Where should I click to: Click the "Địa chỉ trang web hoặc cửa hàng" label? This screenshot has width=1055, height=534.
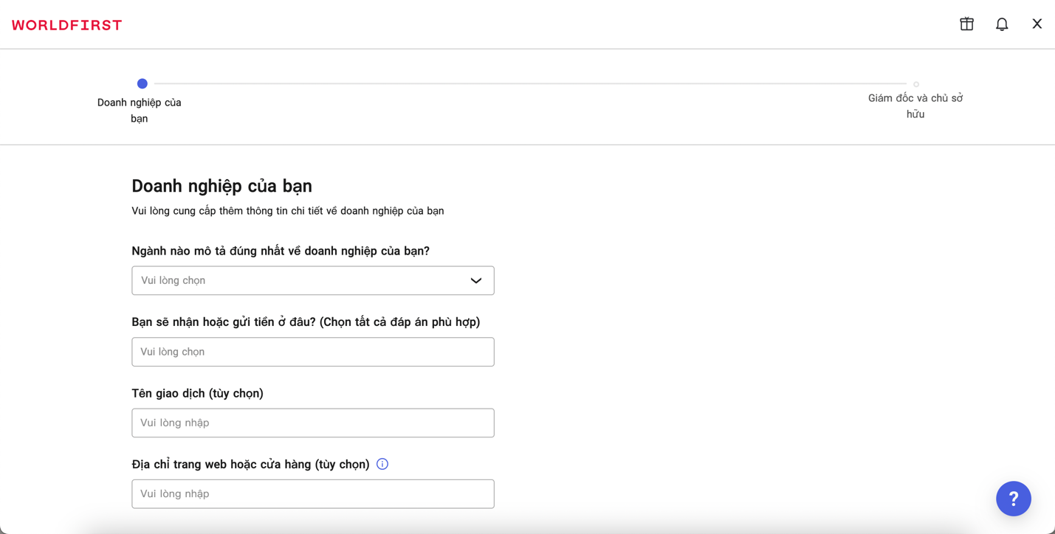pos(250,464)
